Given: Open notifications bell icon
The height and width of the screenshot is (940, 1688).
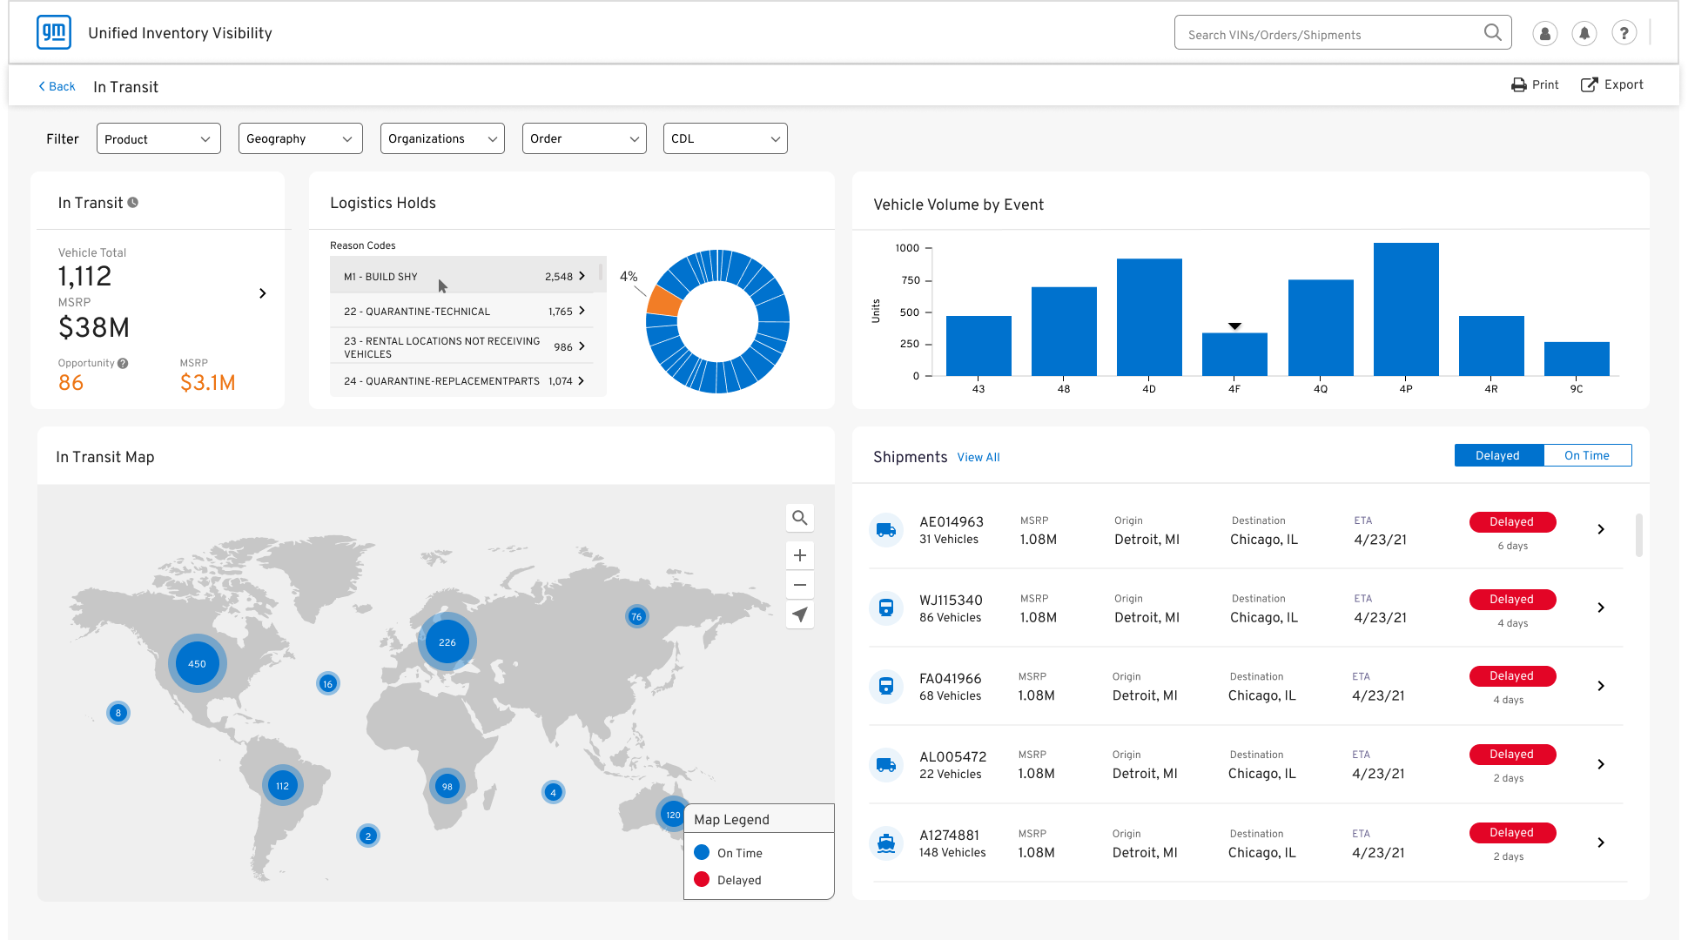Looking at the screenshot, I should pyautogui.click(x=1584, y=34).
